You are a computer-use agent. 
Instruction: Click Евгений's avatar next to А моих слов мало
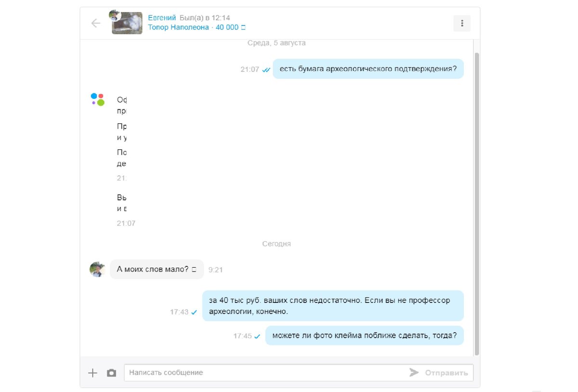point(97,269)
